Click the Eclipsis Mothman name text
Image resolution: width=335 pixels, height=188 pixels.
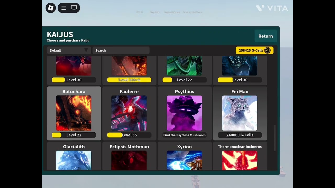coord(129,147)
